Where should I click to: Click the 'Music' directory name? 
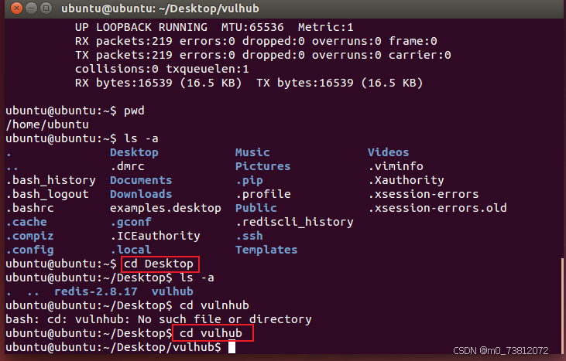[252, 152]
